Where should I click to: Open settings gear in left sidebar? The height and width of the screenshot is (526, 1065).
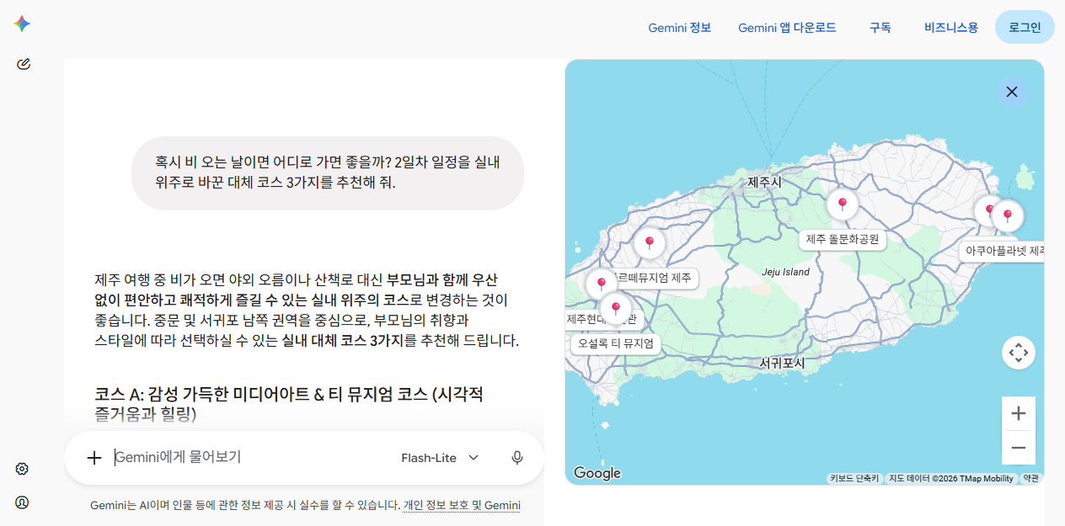22,469
